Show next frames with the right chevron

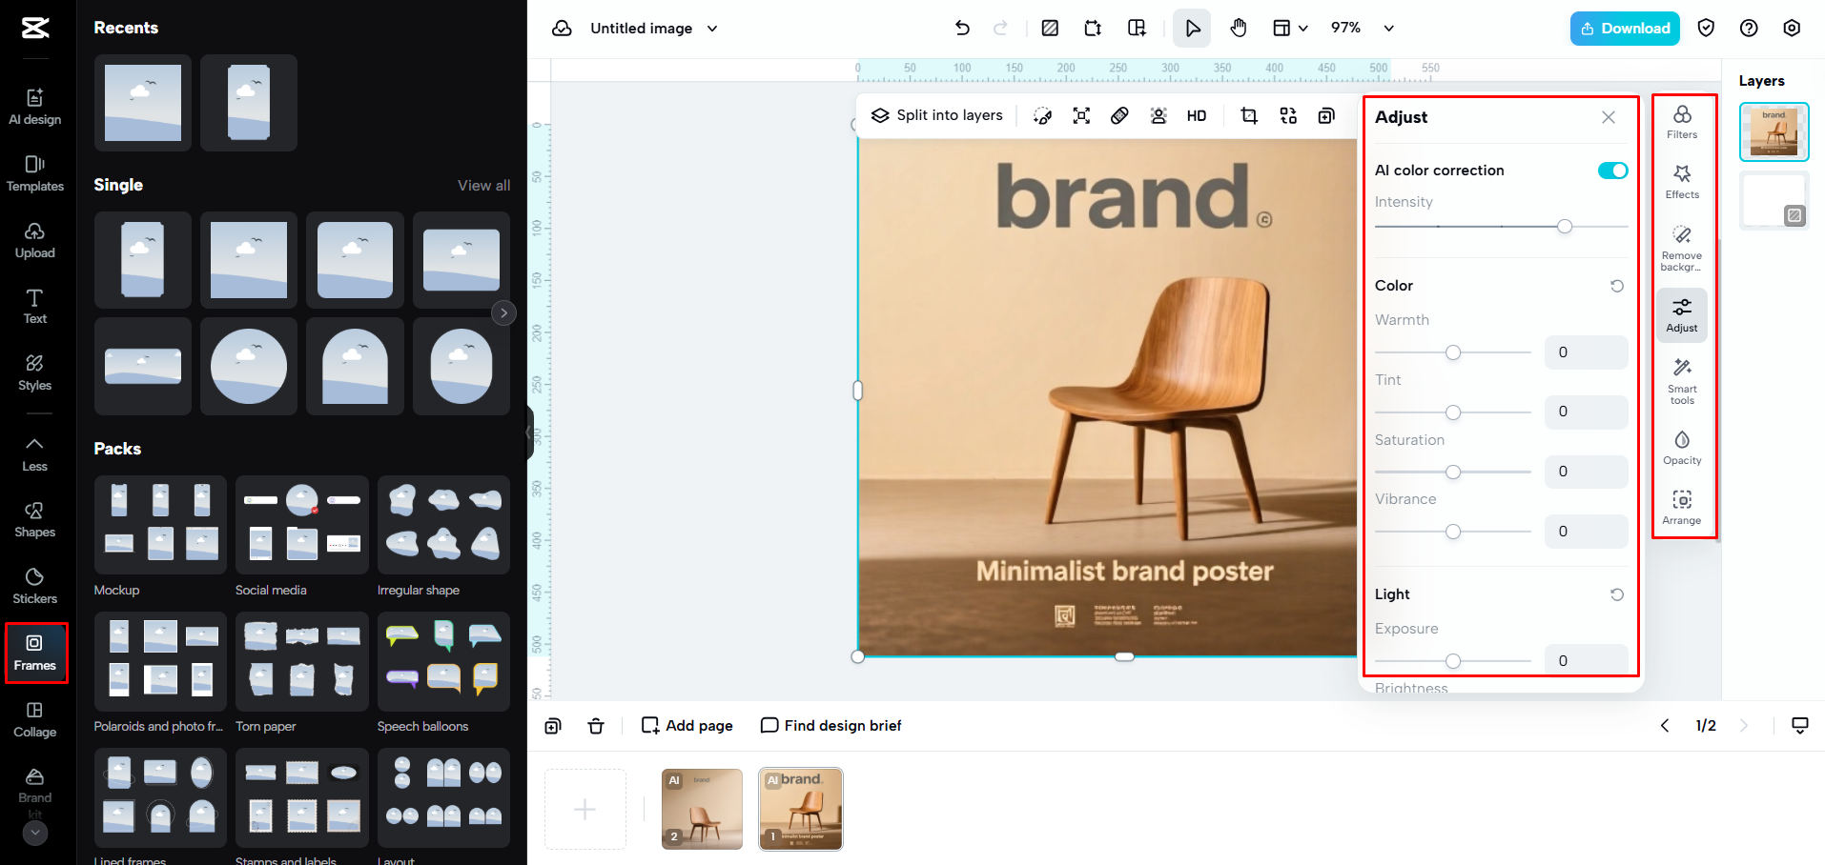(x=503, y=312)
